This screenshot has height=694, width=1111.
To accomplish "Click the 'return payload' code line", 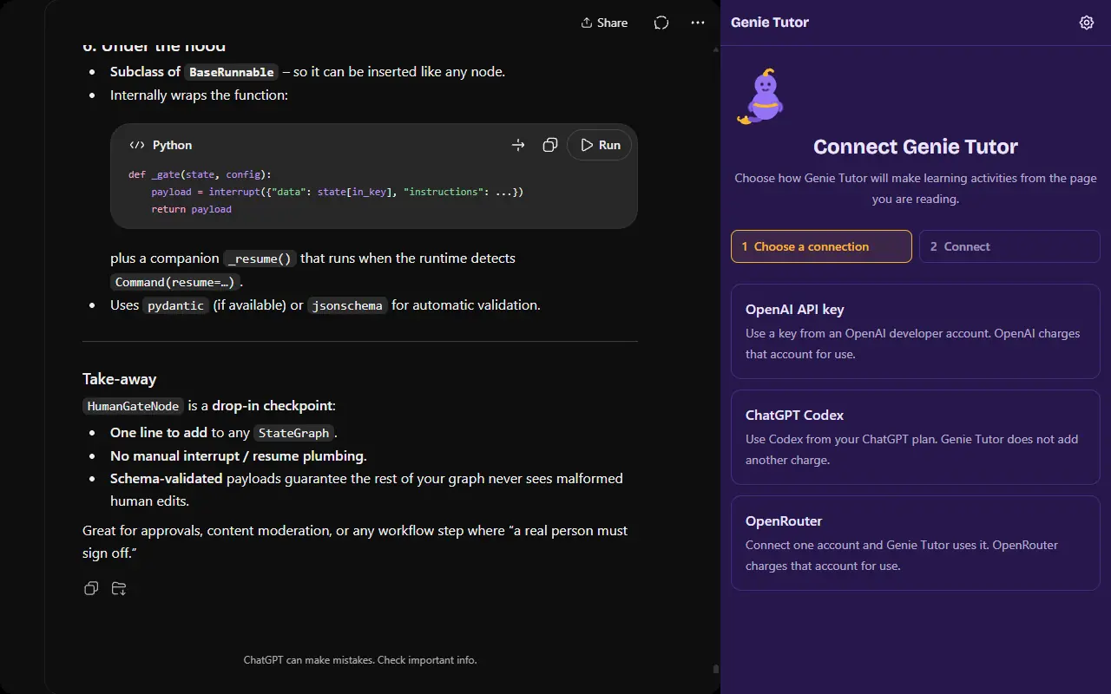I will tap(191, 209).
